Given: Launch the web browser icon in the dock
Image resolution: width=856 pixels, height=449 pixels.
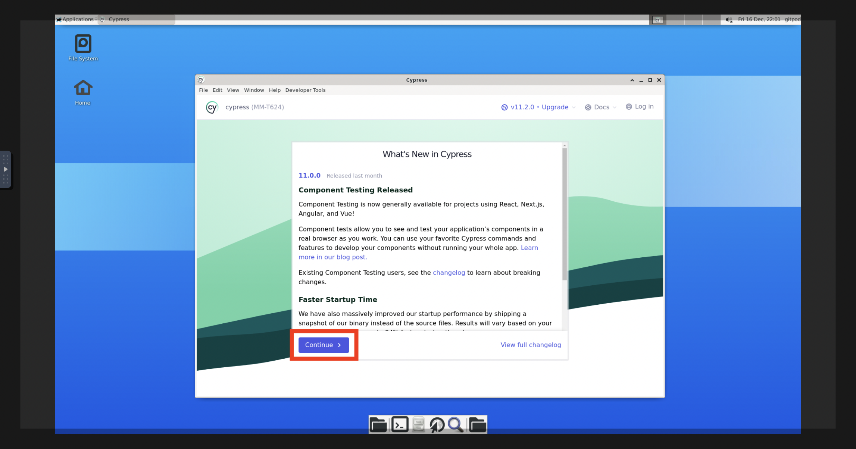Looking at the screenshot, I should [437, 424].
